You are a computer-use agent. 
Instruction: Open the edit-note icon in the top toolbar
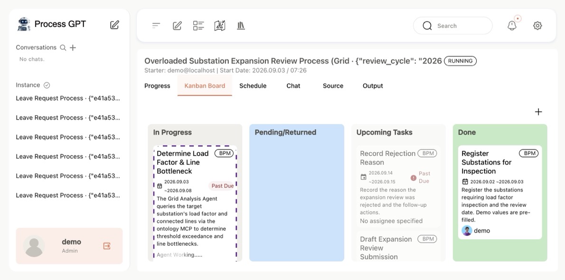pyautogui.click(x=177, y=26)
